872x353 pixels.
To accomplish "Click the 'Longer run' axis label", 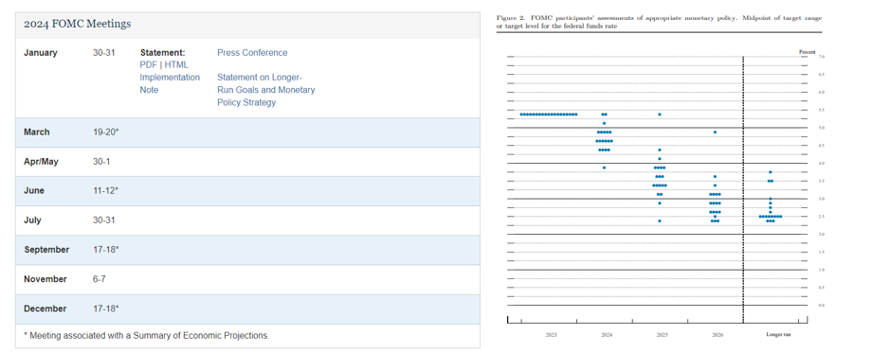I will (x=778, y=335).
